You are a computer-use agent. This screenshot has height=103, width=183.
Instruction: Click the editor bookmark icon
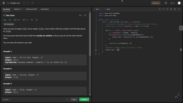click(x=160, y=9)
